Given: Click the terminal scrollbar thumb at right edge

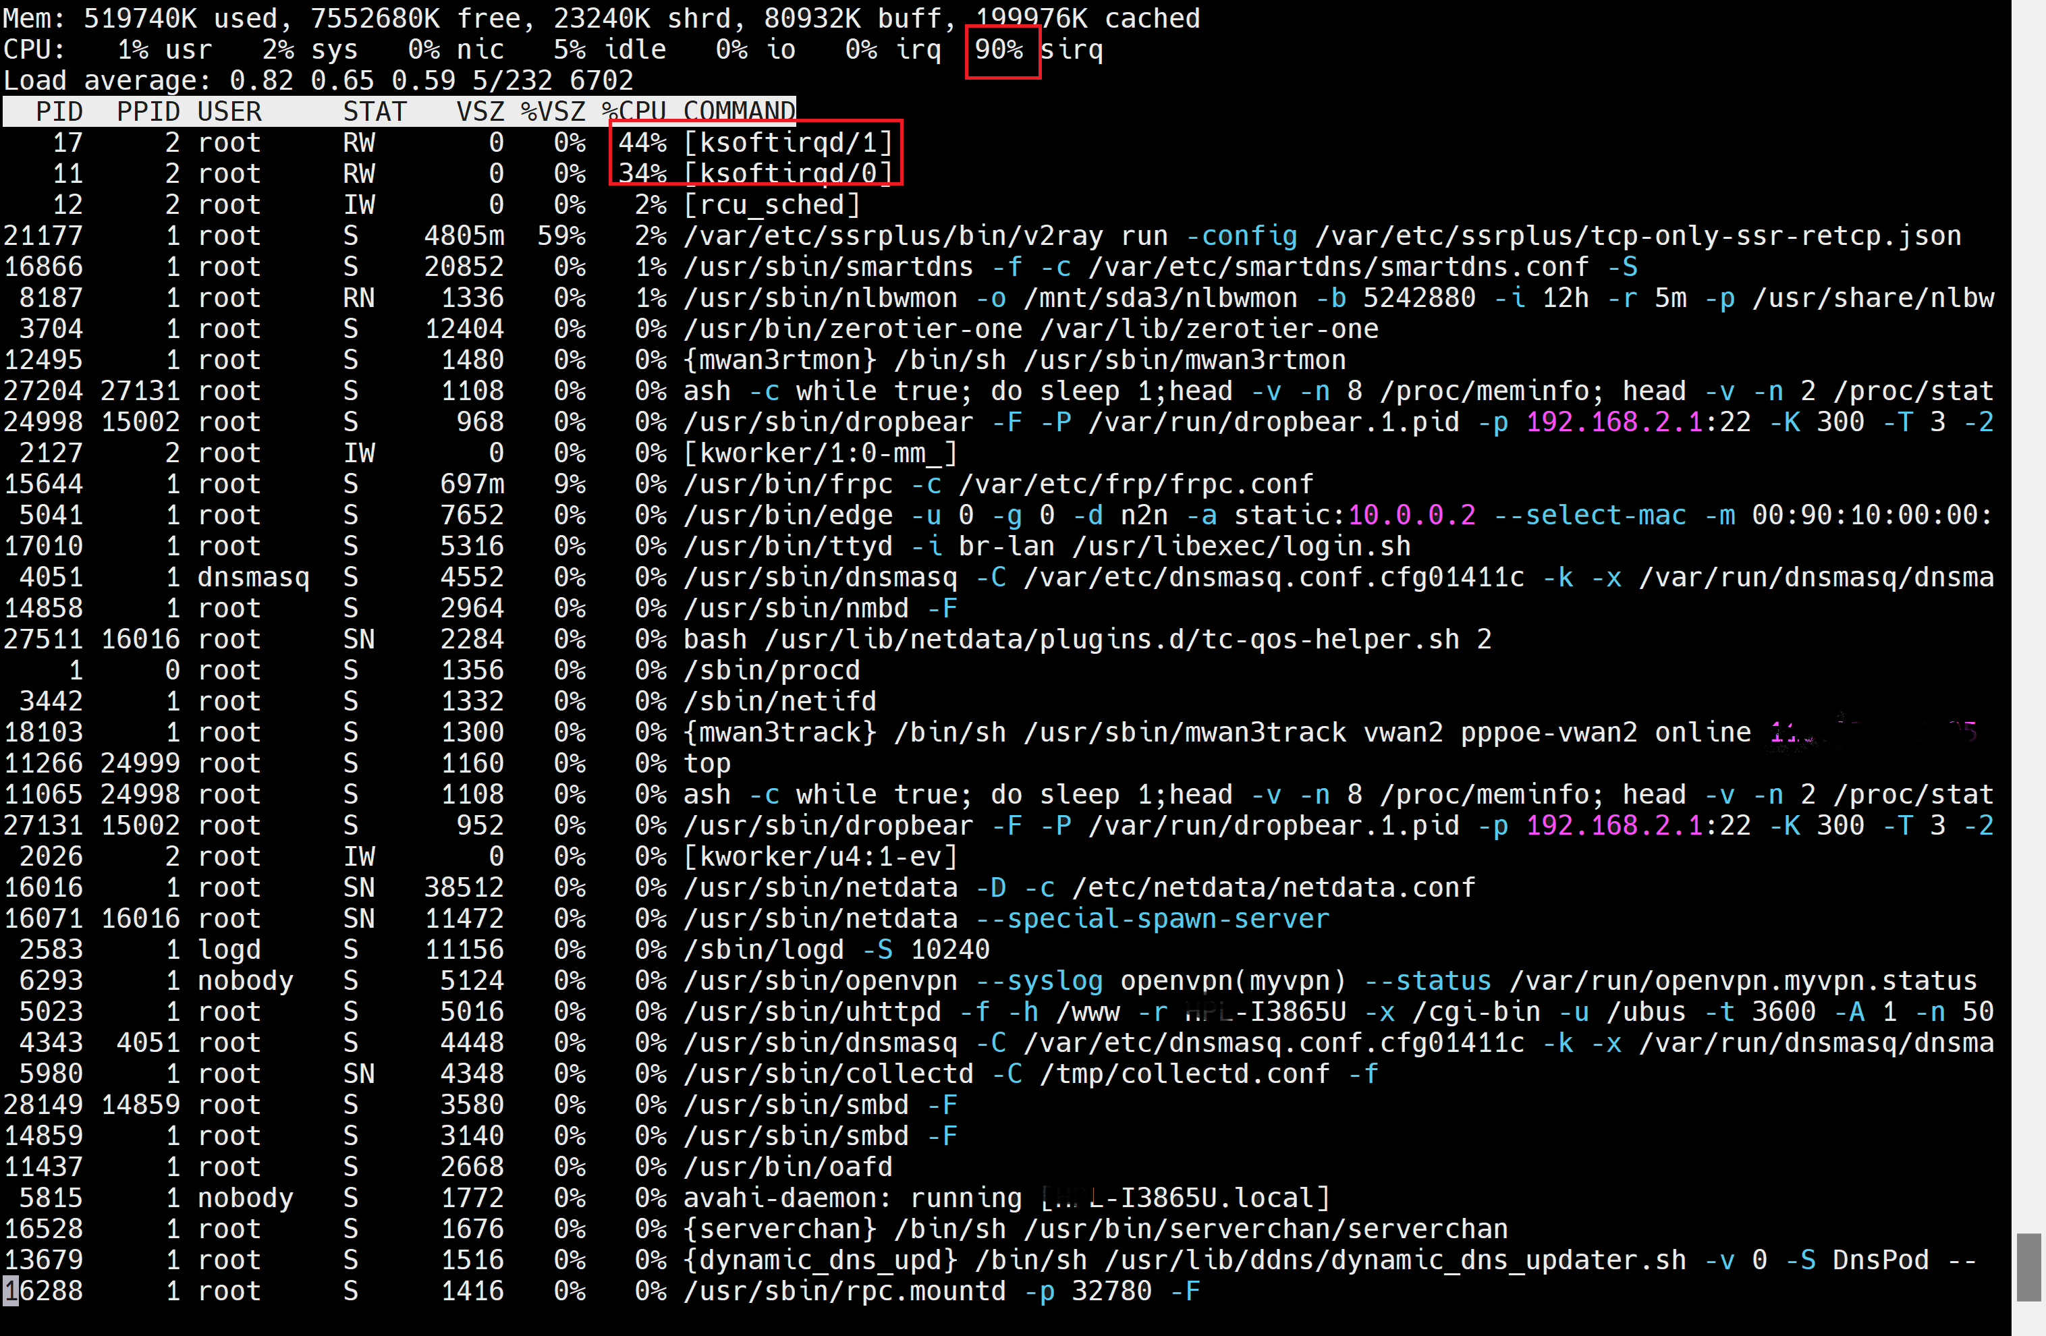Looking at the screenshot, I should click(2028, 1267).
